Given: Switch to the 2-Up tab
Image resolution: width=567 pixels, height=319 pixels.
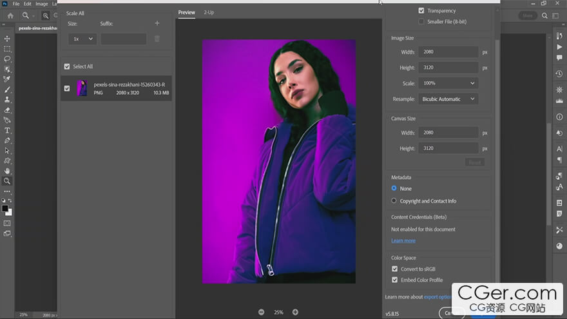Looking at the screenshot, I should coord(209,12).
